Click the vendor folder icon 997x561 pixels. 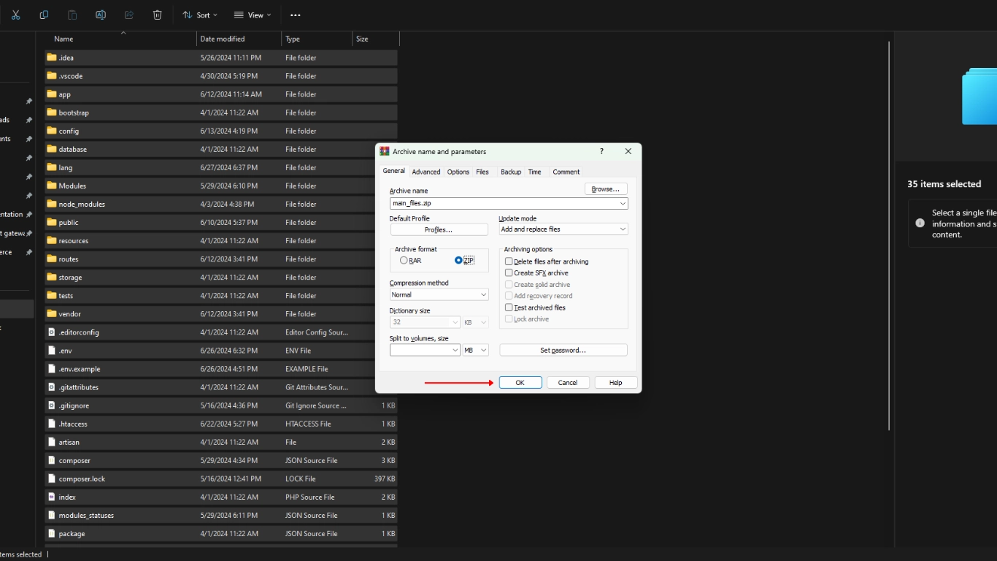(51, 313)
